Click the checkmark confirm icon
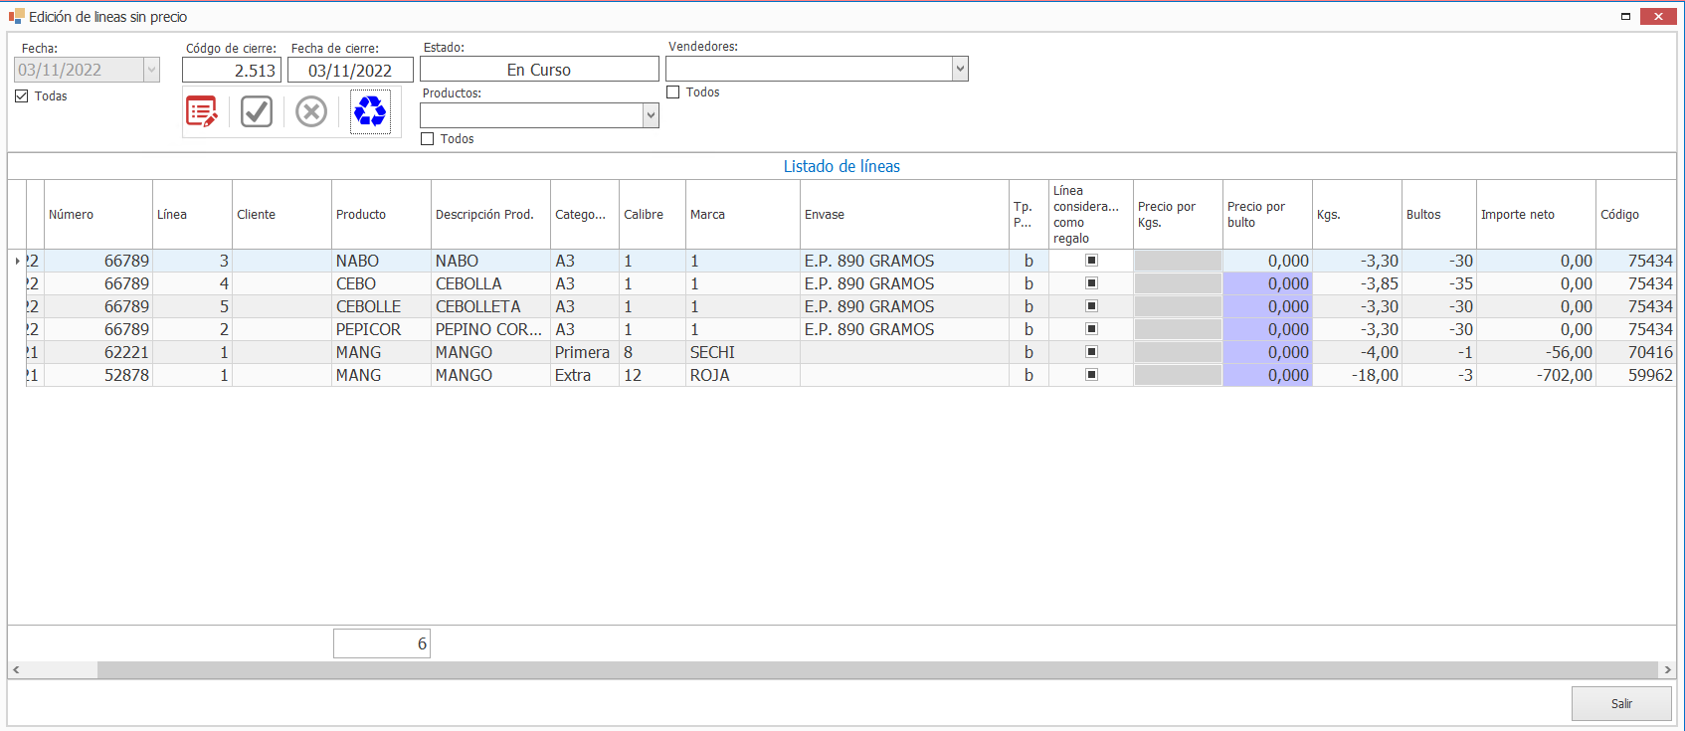 (257, 111)
